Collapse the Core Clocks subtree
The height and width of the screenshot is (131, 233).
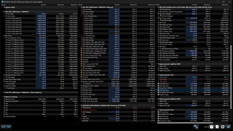click(x=4, y=16)
